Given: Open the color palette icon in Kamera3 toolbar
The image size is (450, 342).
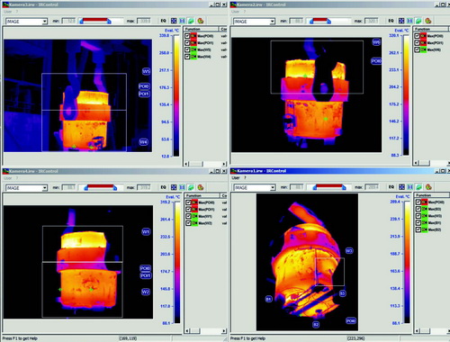Looking at the screenshot, I should coord(201,21).
